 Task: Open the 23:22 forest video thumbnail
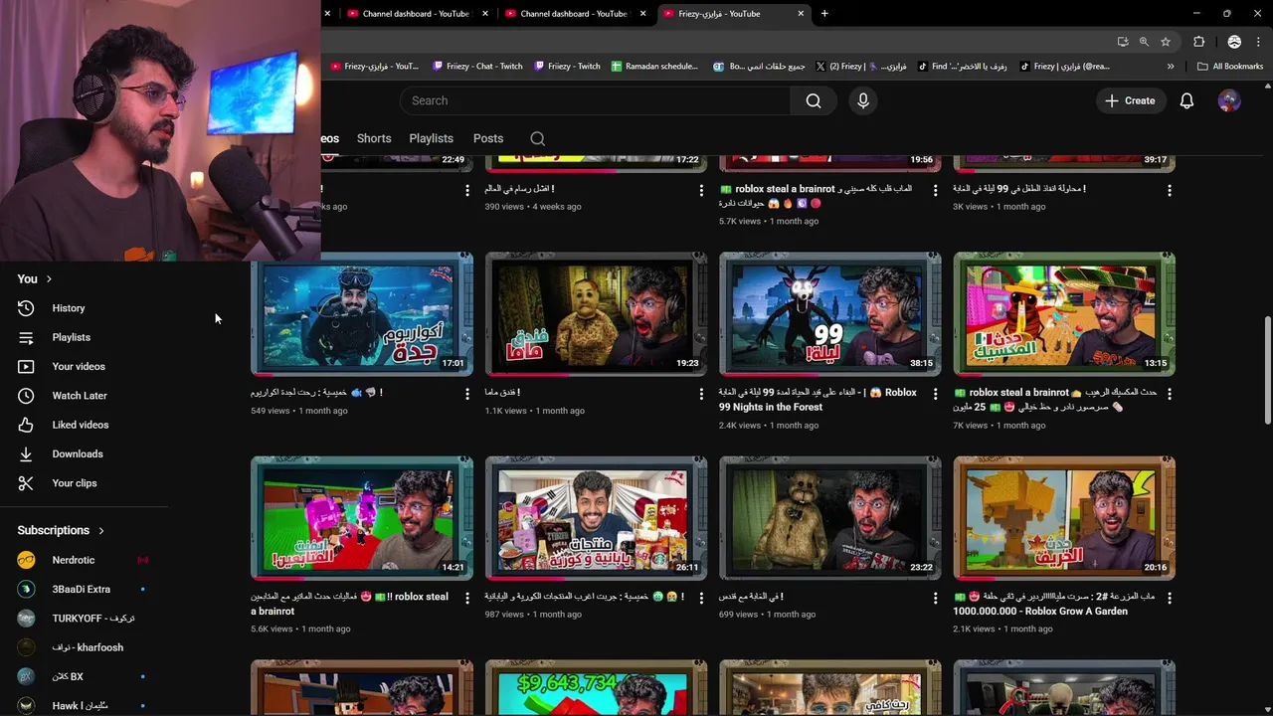click(x=830, y=518)
